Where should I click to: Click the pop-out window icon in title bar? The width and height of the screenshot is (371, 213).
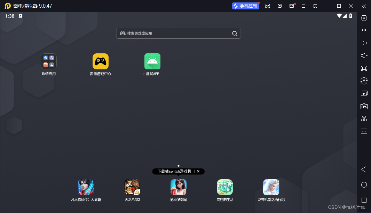pyautogui.click(x=315, y=6)
